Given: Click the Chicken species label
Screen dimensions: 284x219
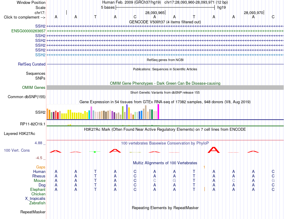Looking at the screenshot, I should [38, 194].
